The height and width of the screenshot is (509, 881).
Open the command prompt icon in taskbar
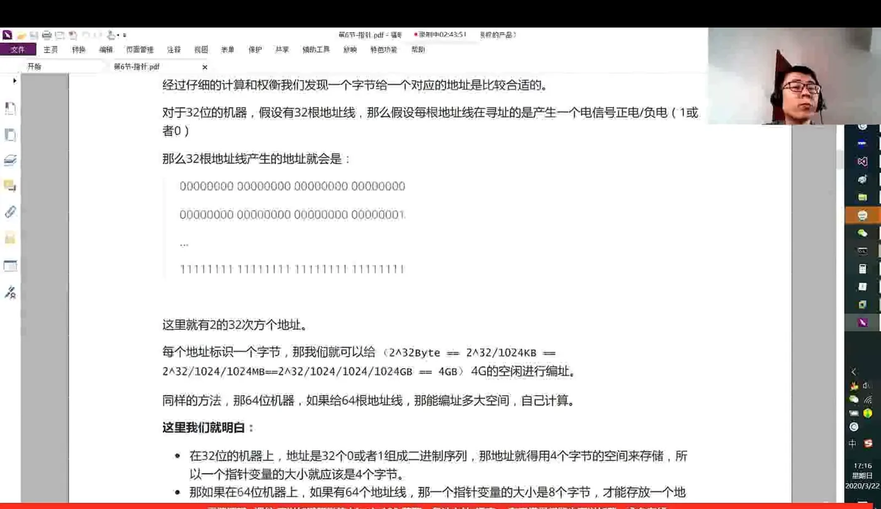tap(862, 251)
